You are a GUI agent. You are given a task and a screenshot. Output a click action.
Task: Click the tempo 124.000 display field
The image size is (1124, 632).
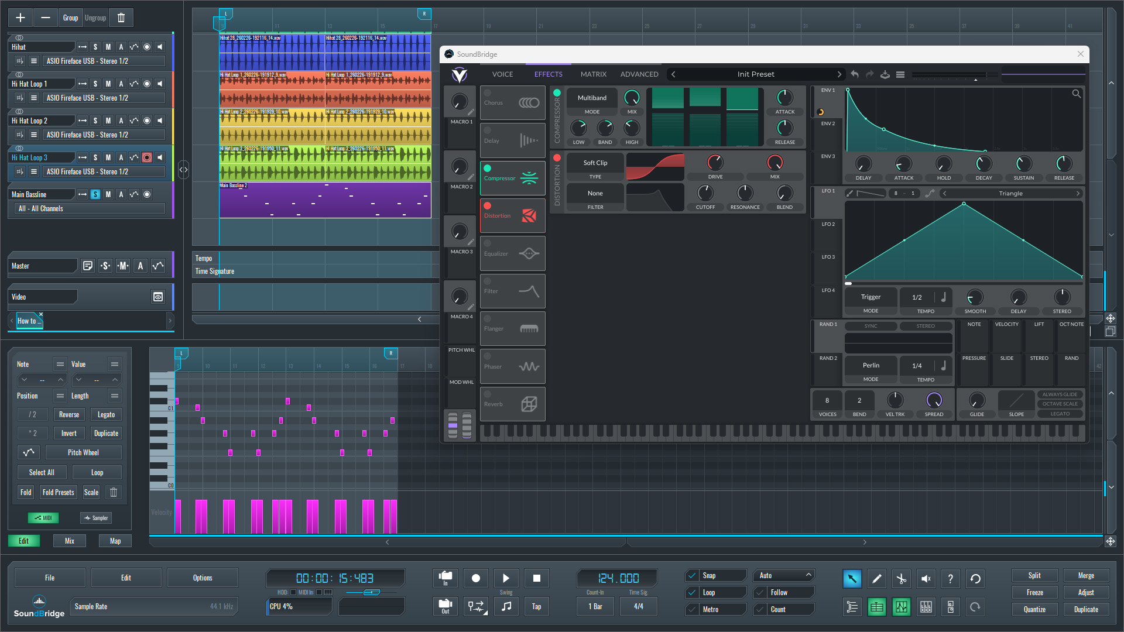(618, 578)
